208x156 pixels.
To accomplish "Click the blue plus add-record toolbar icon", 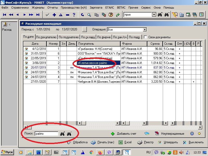I will pos(54,15).
